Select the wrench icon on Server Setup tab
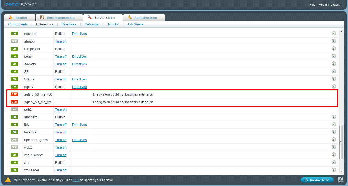 [89, 17]
